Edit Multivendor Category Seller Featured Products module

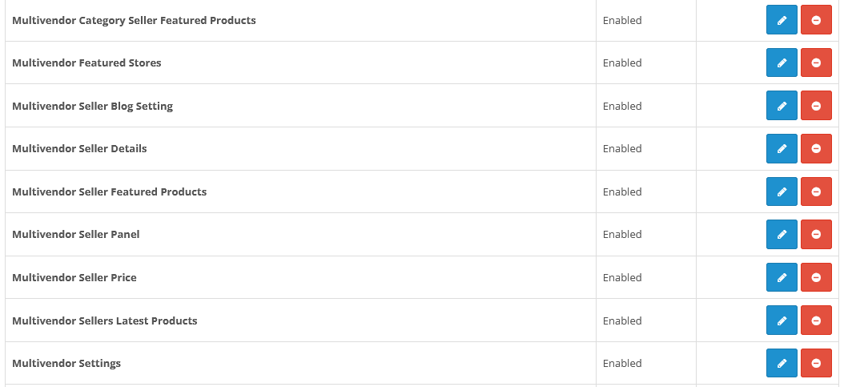tap(782, 20)
